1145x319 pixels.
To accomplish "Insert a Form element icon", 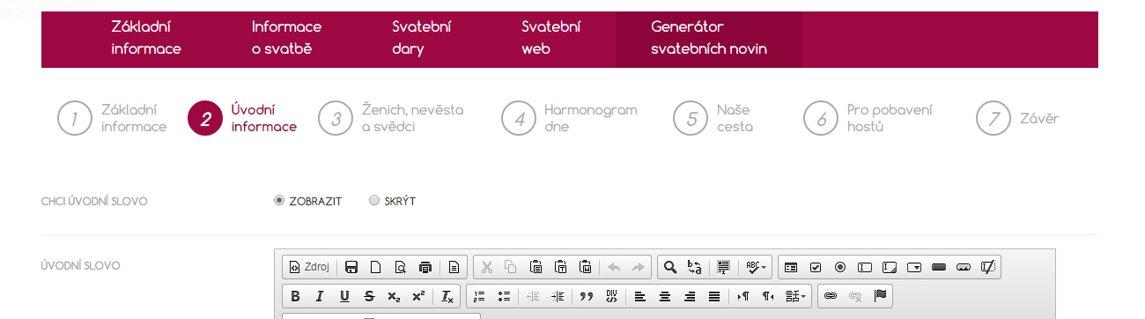I will (791, 267).
